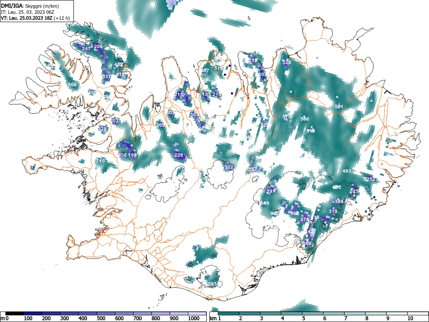Click the visibility value 247
The height and width of the screenshot is (322, 429).
[86, 49]
